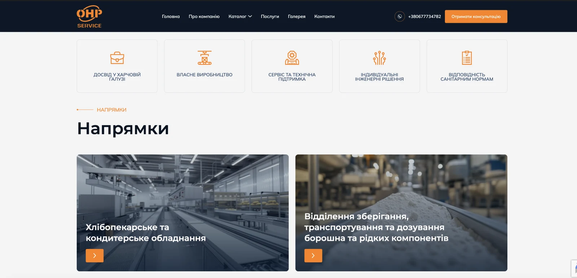Click the arrow button on bakery equipment card
Screen dimensions: 577x278
click(x=94, y=255)
